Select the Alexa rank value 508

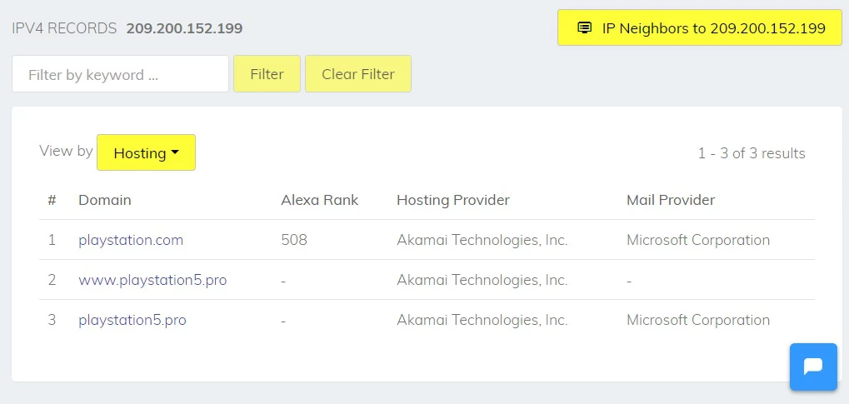[294, 240]
